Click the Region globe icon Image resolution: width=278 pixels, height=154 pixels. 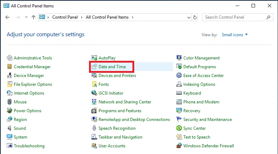(x=10, y=120)
